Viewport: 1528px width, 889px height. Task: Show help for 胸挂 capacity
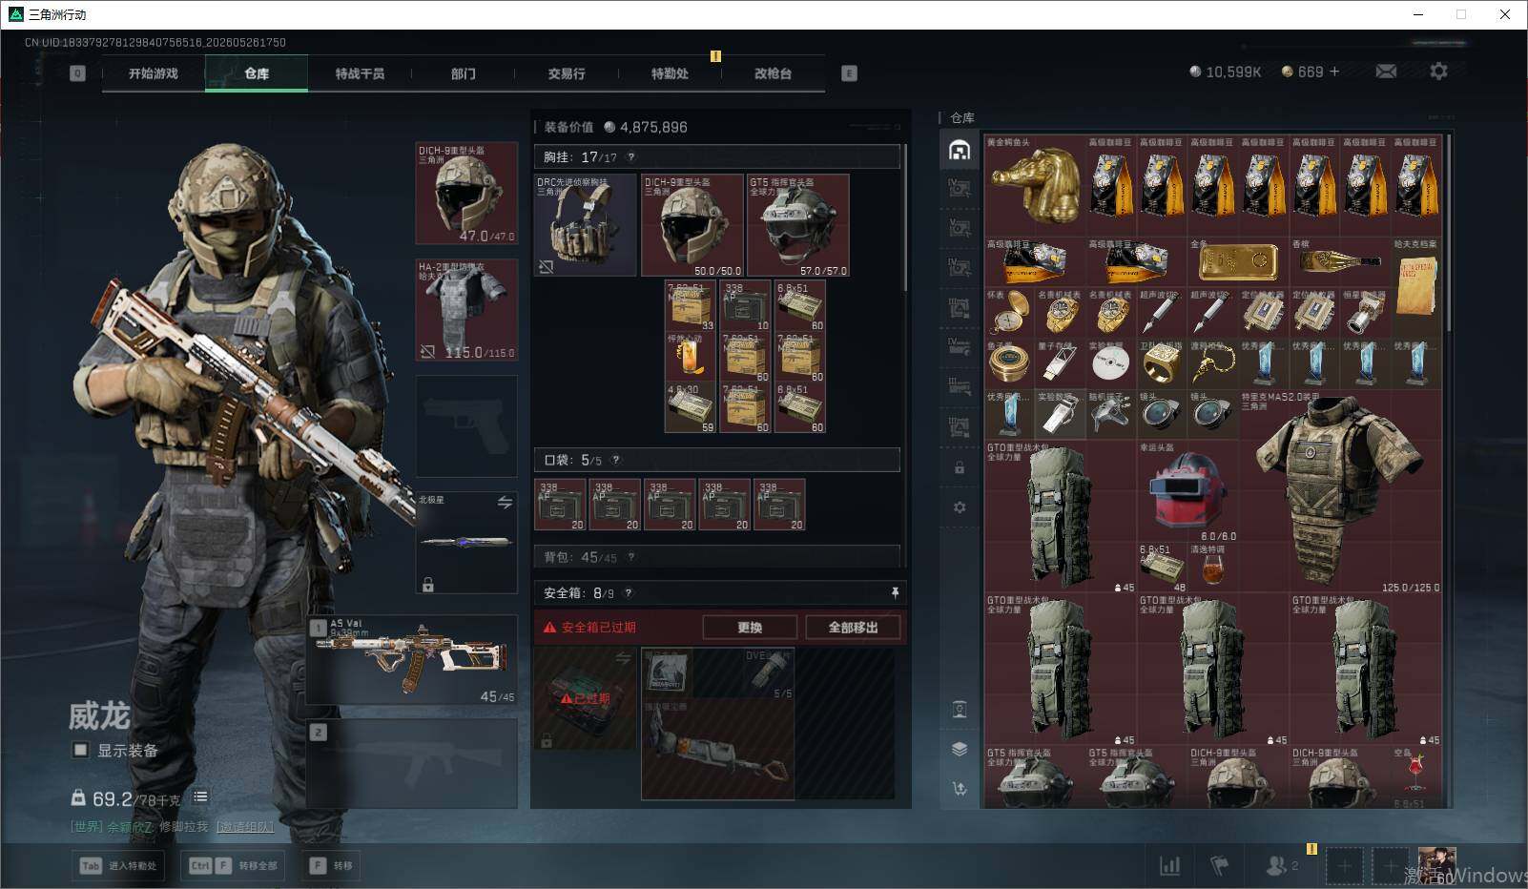(631, 157)
